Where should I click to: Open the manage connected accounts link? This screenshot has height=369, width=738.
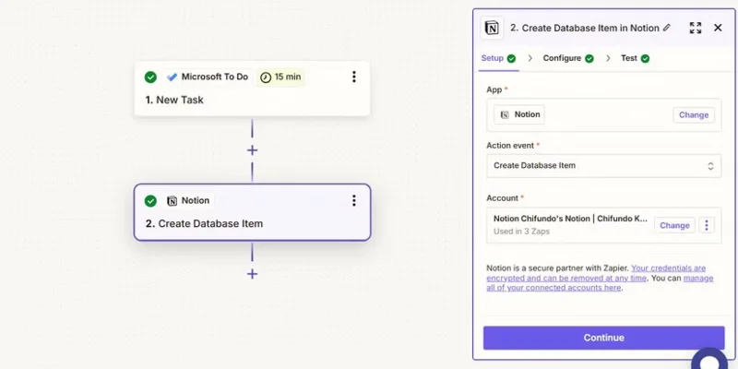(x=601, y=283)
